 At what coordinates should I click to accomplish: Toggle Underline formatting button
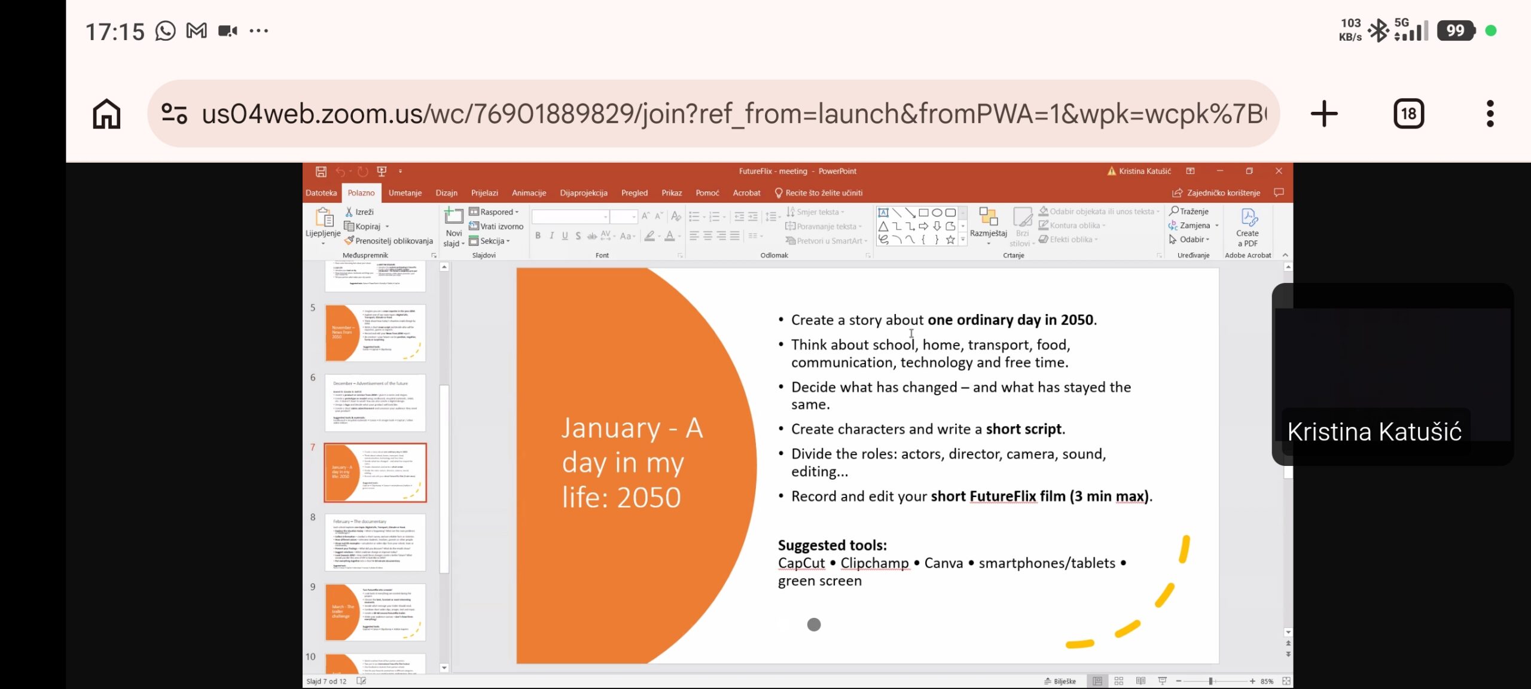pyautogui.click(x=565, y=236)
